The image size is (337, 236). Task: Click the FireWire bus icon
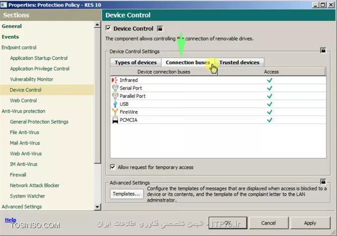[x=115, y=112]
